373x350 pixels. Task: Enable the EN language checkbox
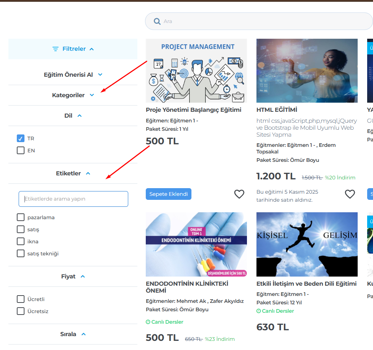pyautogui.click(x=21, y=151)
